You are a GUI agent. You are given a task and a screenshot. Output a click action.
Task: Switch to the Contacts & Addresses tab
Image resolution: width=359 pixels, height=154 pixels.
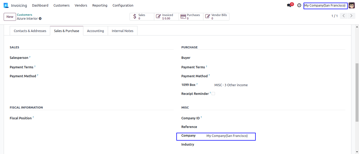[30, 31]
